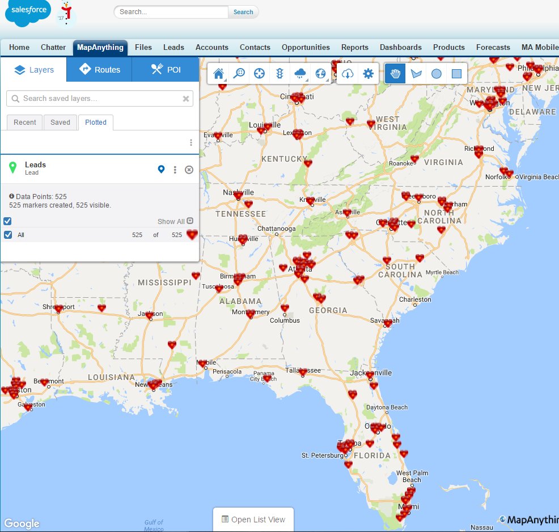This screenshot has width=559, height=532.
Task: Open the Recent layers tab
Action: tap(24, 123)
